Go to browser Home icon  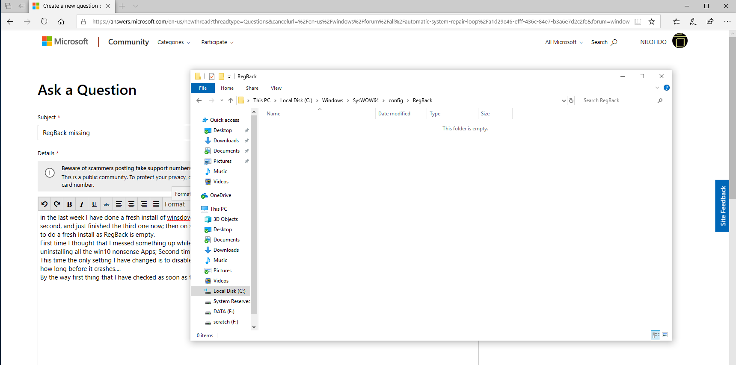point(61,21)
